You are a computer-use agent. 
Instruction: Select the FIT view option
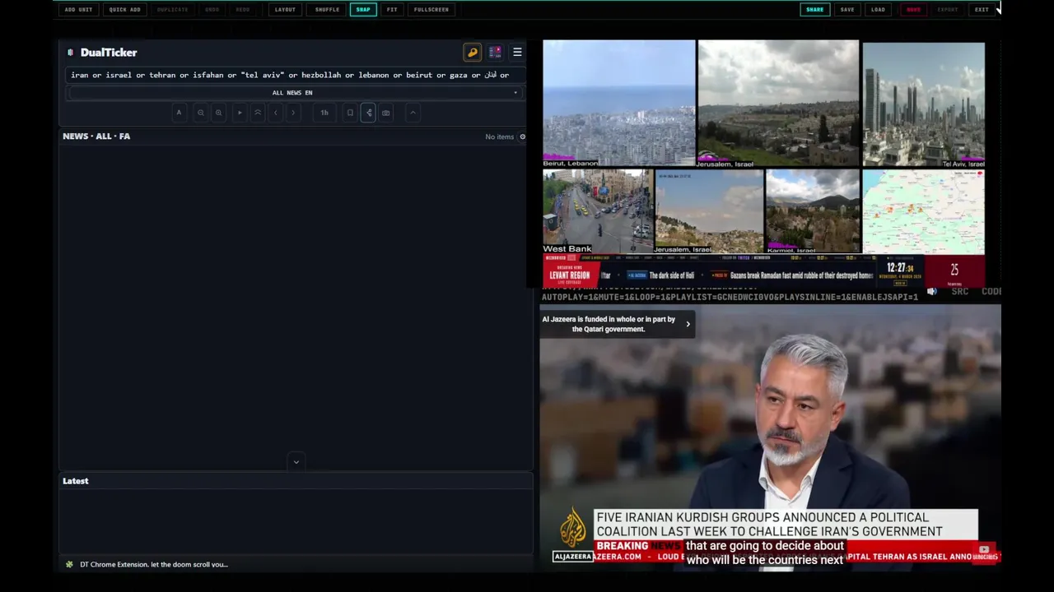392,9
